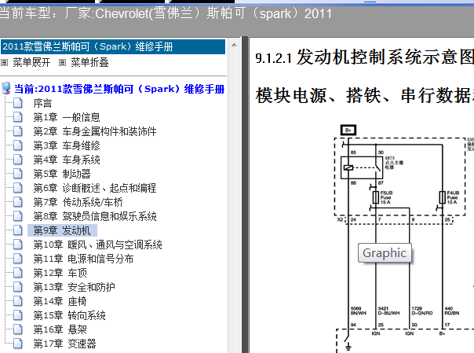The width and height of the screenshot is (474, 353).
Task: Click the page icon for 第16章 悬架
Action: click(x=18, y=329)
